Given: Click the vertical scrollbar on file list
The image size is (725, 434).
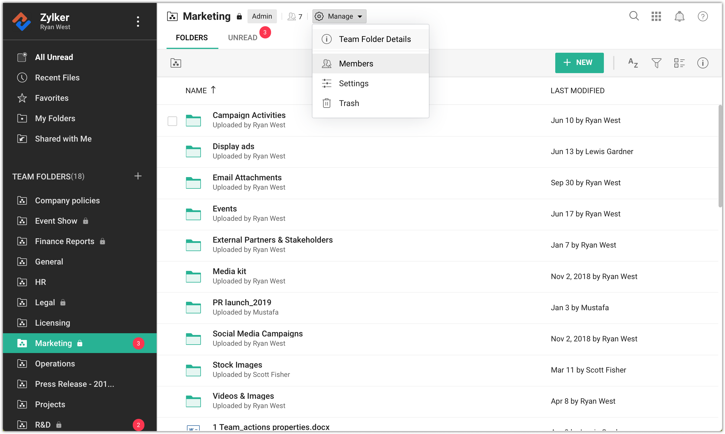Looking at the screenshot, I should [720, 156].
